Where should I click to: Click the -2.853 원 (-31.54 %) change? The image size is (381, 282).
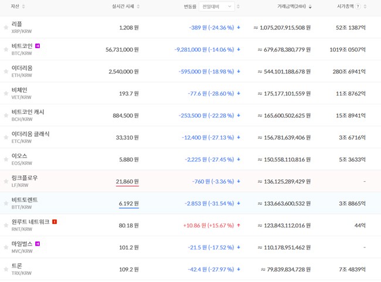(x=209, y=203)
